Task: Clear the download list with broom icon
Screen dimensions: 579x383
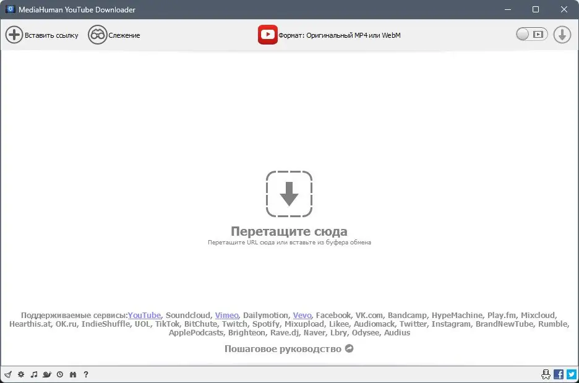Action: tap(8, 374)
